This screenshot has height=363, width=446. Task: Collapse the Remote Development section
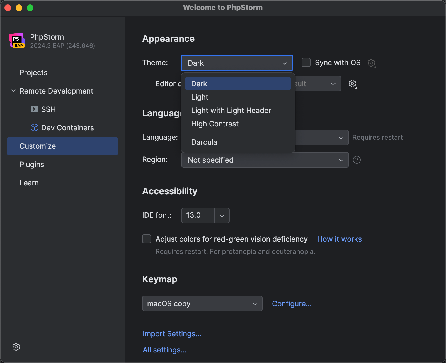tap(13, 91)
